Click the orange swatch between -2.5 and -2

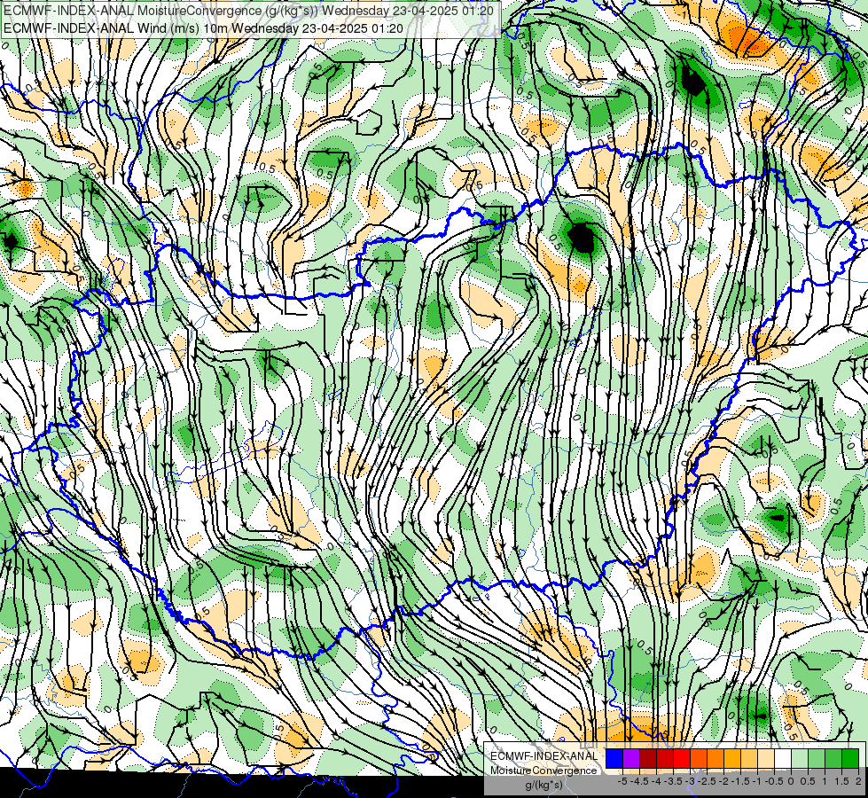(x=716, y=758)
